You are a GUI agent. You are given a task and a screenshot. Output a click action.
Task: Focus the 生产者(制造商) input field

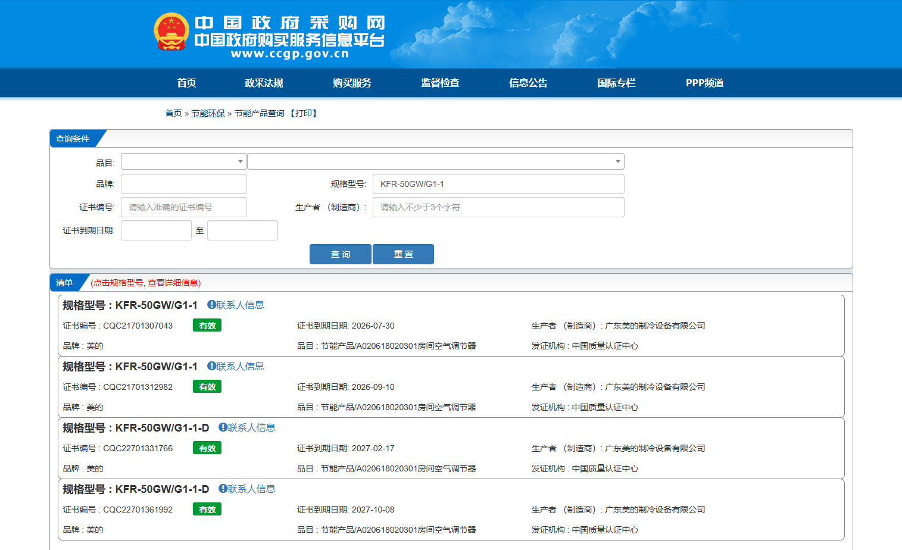pyautogui.click(x=498, y=207)
